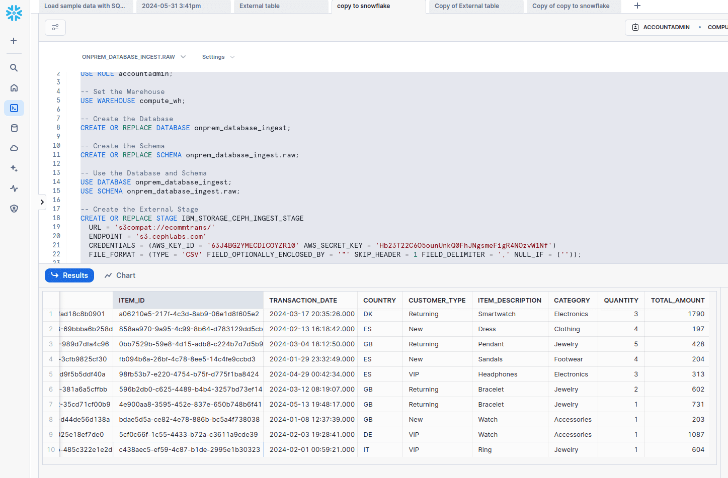Image resolution: width=728 pixels, height=478 pixels.
Task: Expand the ONPREM_DATABASE_INGEST.RAW context dropdown
Action: click(134, 57)
